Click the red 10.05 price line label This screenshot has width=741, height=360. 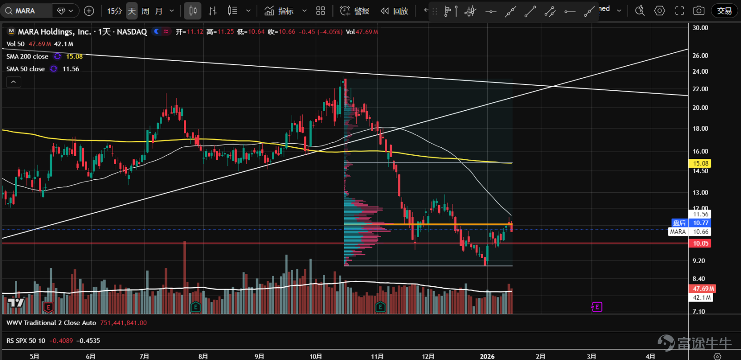click(700, 243)
